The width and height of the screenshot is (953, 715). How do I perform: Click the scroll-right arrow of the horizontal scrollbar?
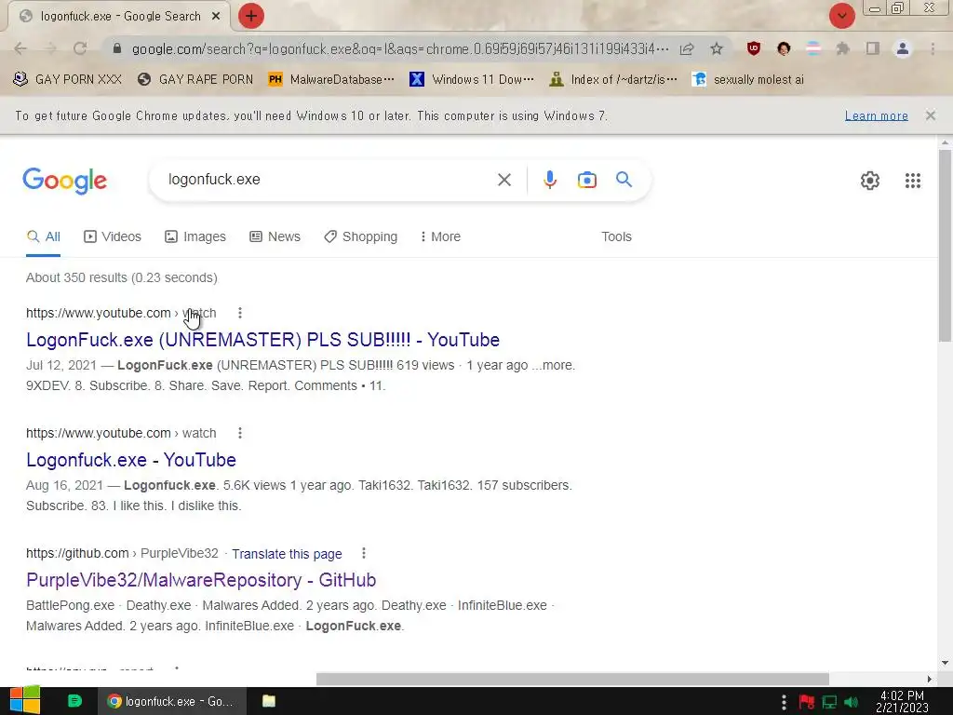click(930, 679)
